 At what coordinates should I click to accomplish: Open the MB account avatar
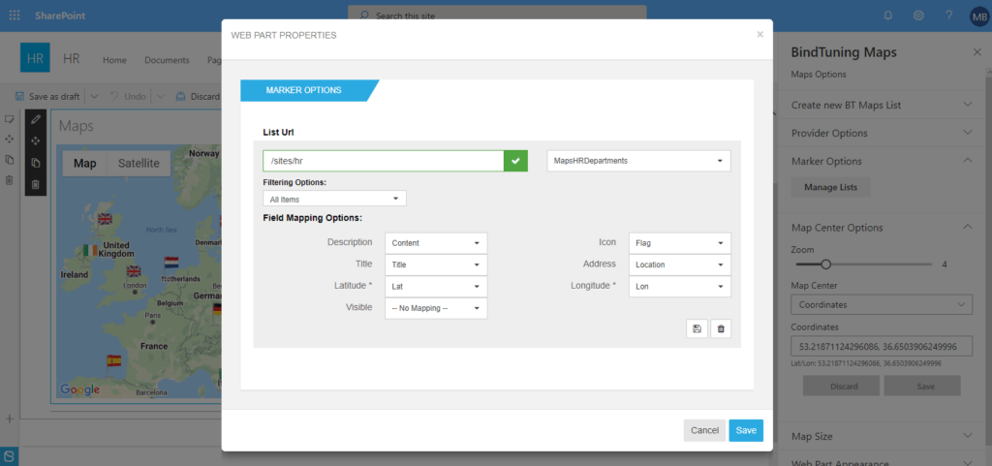coord(979,17)
